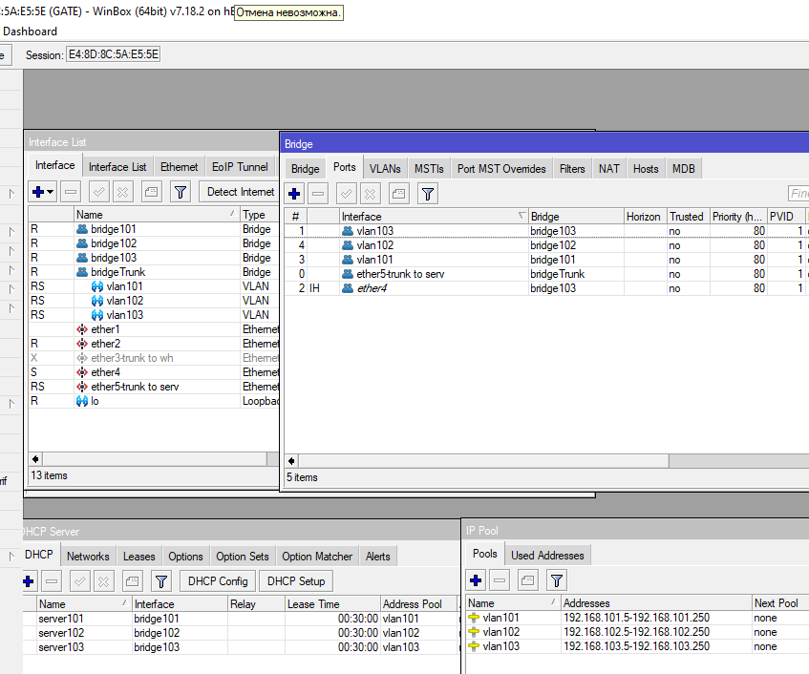Switch to VLANs tab in Bridge window

coord(385,169)
